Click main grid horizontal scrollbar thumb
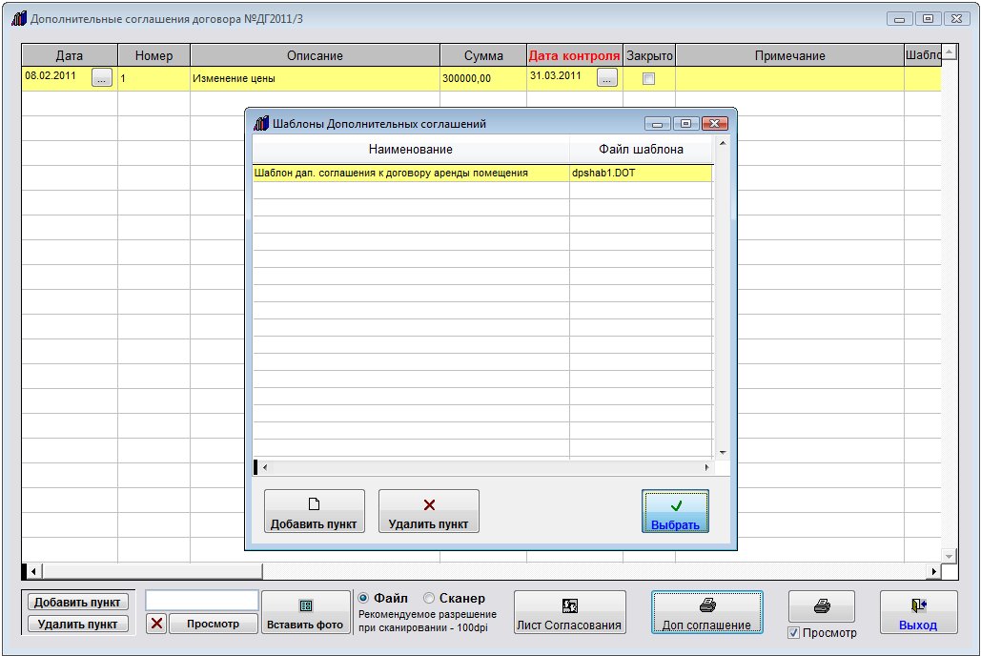 pyautogui.click(x=152, y=571)
